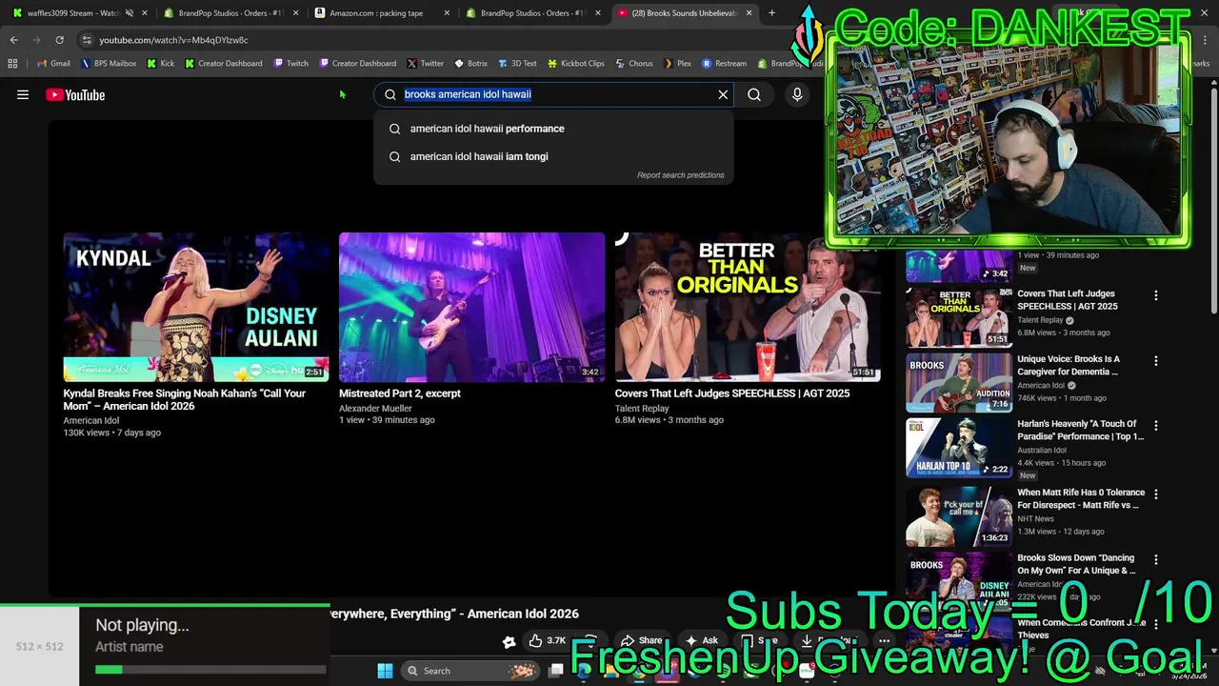
Task: Start voice search with the microphone icon
Action: tap(797, 94)
